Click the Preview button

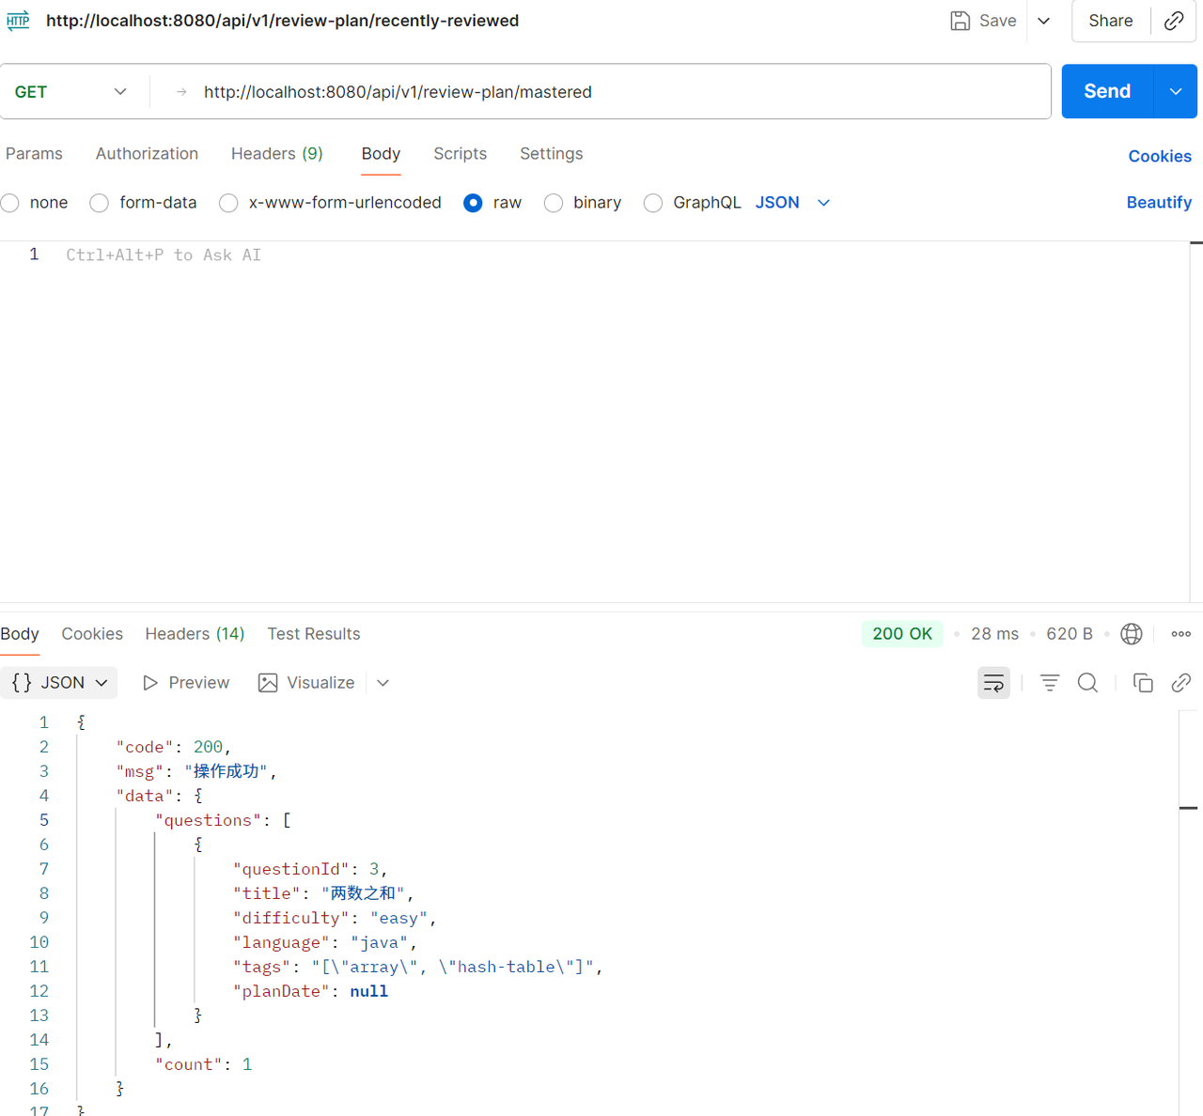pyautogui.click(x=186, y=683)
